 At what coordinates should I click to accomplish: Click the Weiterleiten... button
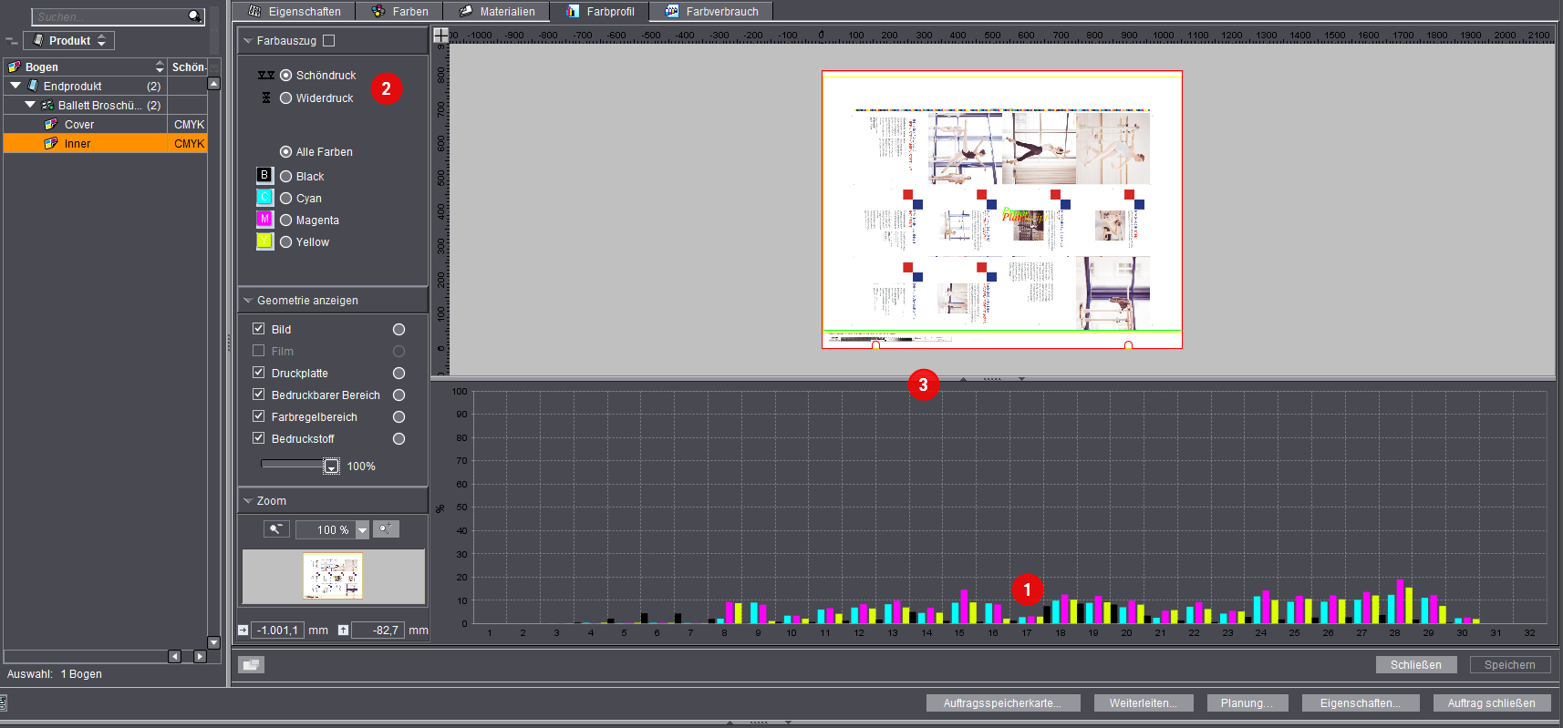coord(1143,703)
